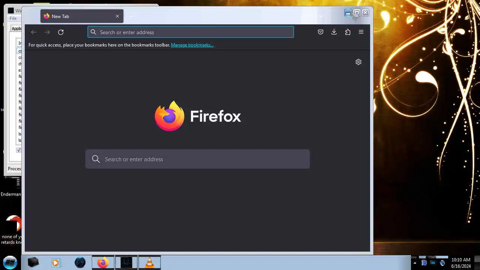Viewport: 480px width, 270px height.
Task: Open VLC media player from taskbar
Action: pos(150,262)
